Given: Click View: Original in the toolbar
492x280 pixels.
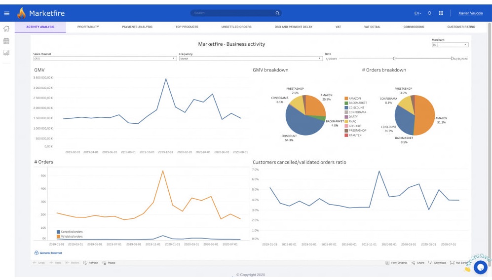Looking at the screenshot, I should click(x=396, y=263).
